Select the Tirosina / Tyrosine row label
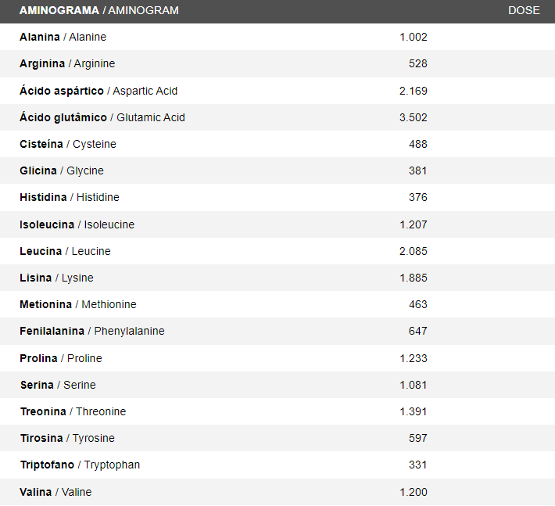555x506 pixels. (x=67, y=439)
